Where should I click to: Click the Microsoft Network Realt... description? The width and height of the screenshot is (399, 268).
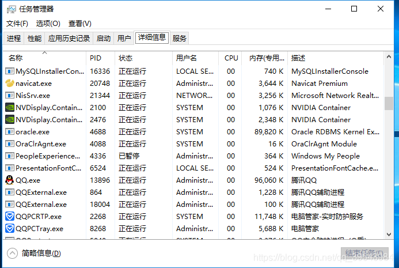(335, 96)
